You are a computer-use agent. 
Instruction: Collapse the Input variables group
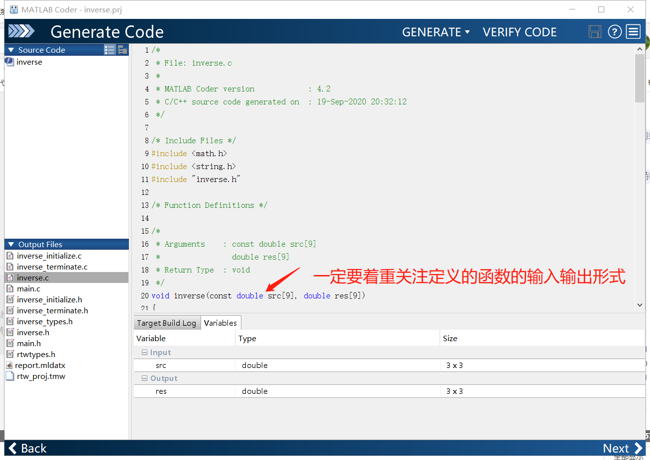click(x=144, y=352)
